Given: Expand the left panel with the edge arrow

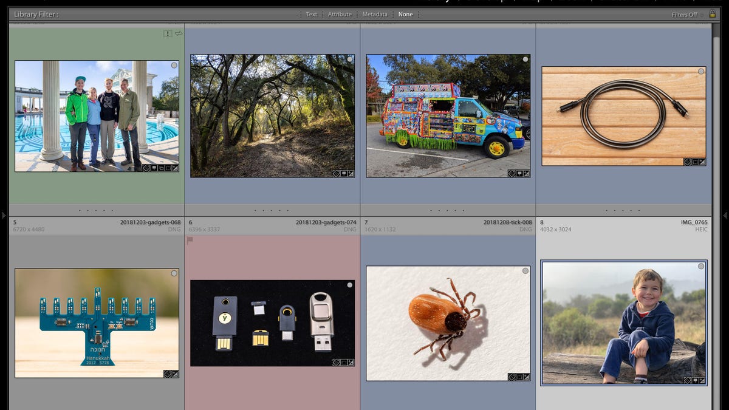Looking at the screenshot, I should [4, 215].
